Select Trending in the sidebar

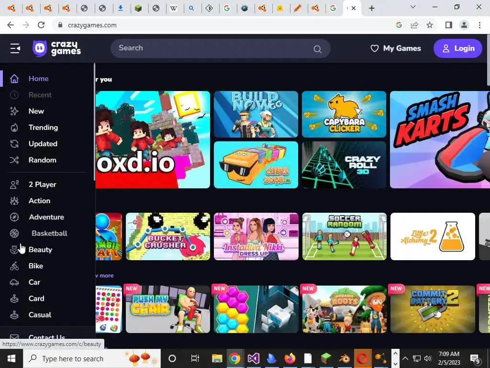coord(43,127)
